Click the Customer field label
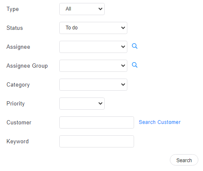Screen dimensions: 203x171 pos(19,122)
